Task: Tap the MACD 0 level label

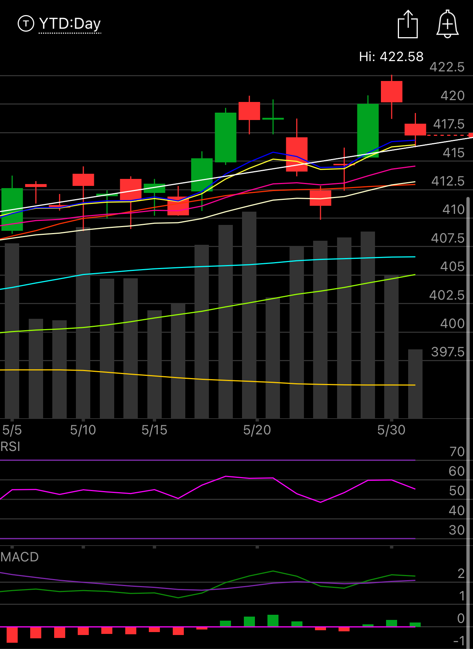Action: point(461,618)
